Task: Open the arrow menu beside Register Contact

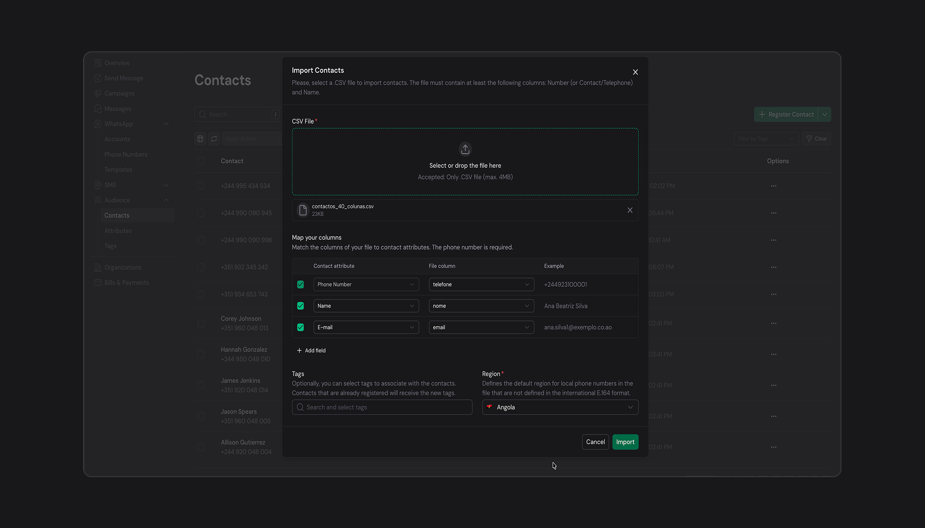Action: coord(824,114)
